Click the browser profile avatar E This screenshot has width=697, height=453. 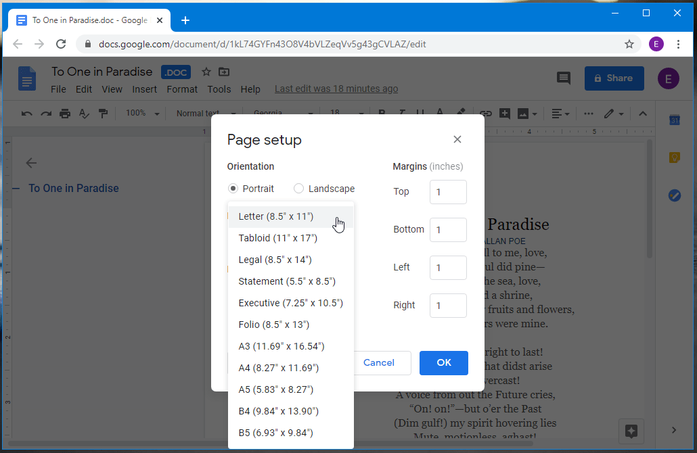pos(656,44)
